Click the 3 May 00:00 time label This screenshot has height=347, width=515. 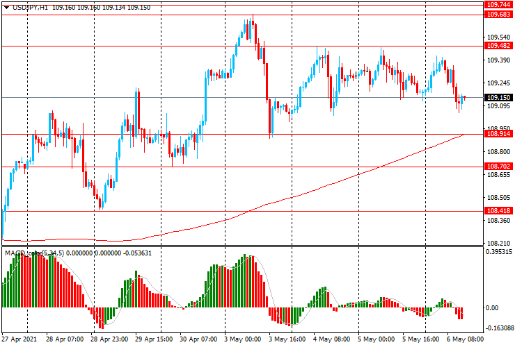[243, 339]
